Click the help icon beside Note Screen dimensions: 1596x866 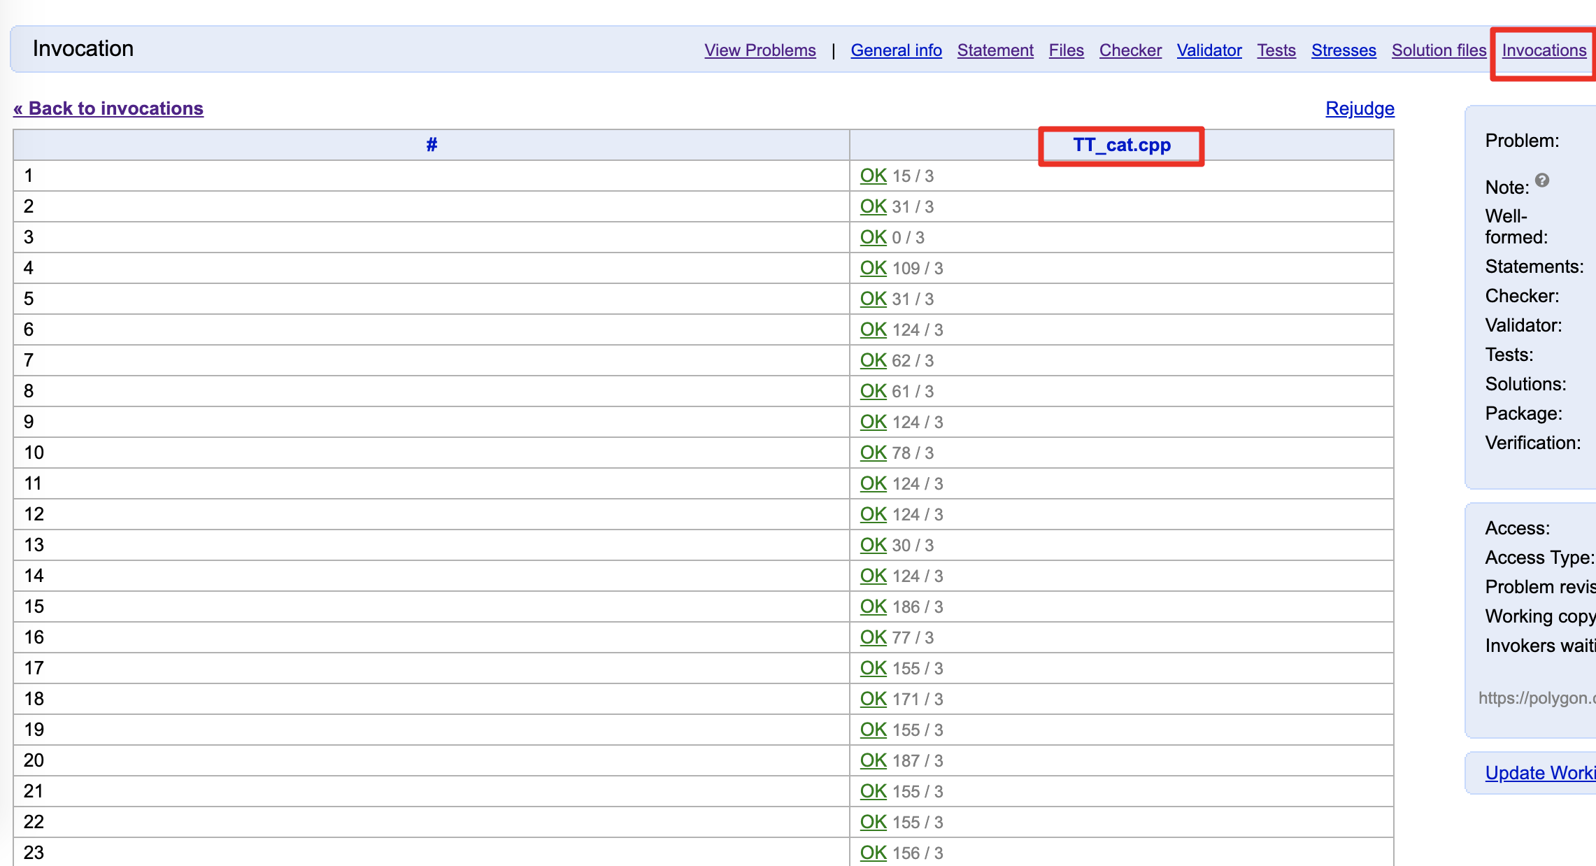tap(1542, 180)
